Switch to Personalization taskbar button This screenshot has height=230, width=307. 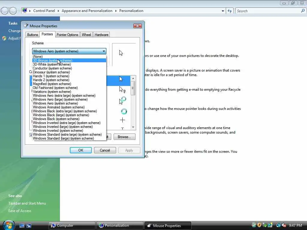[x=120, y=226]
